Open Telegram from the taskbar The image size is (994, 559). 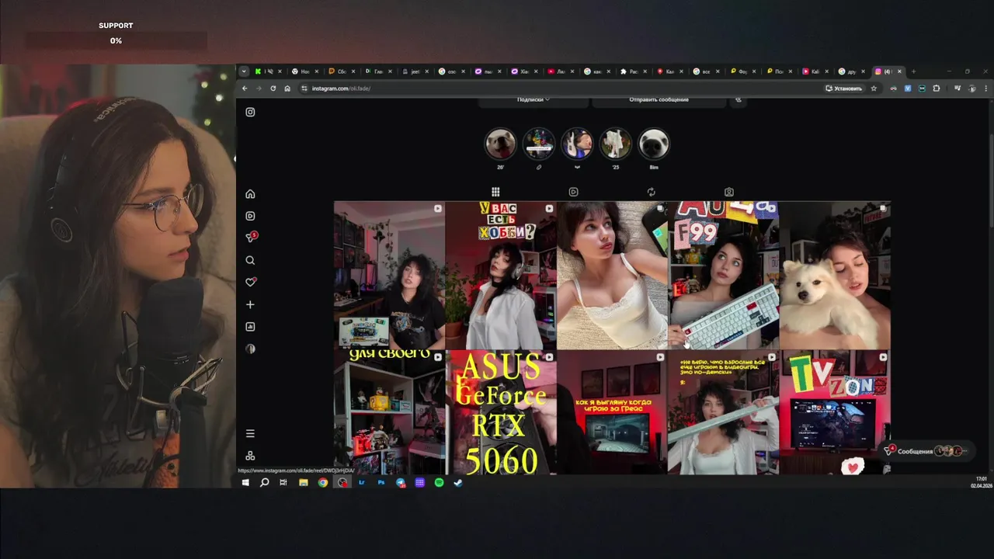(401, 482)
